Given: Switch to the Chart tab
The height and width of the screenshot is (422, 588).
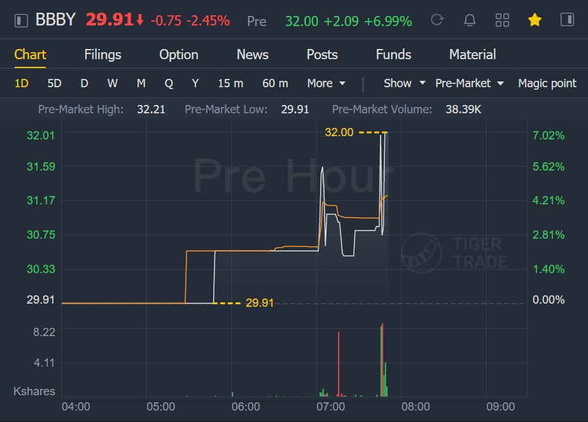Looking at the screenshot, I should click(x=30, y=55).
